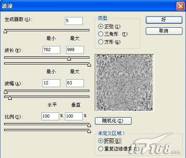The height and width of the screenshot is (158, 186).
Task: Click the 好 (OK) button
Action: click(164, 20)
